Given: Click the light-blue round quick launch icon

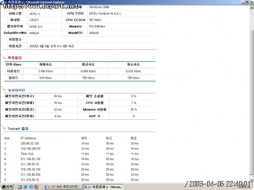Looking at the screenshot, I should 31,187.
